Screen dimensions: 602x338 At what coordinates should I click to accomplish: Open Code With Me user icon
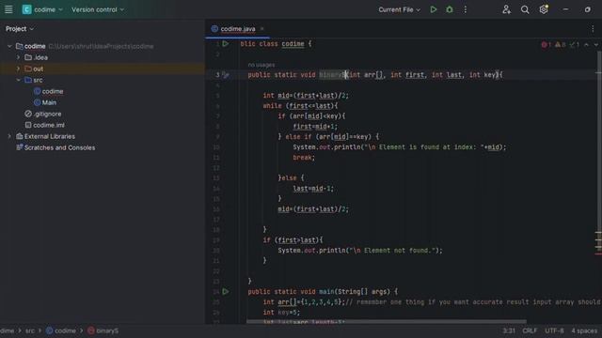tap(506, 9)
